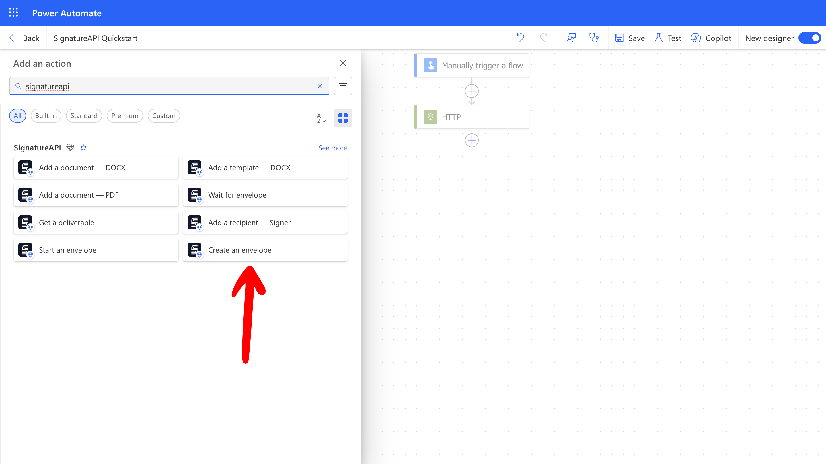The image size is (826, 464).
Task: Open the app launcher waffle icon
Action: (13, 13)
